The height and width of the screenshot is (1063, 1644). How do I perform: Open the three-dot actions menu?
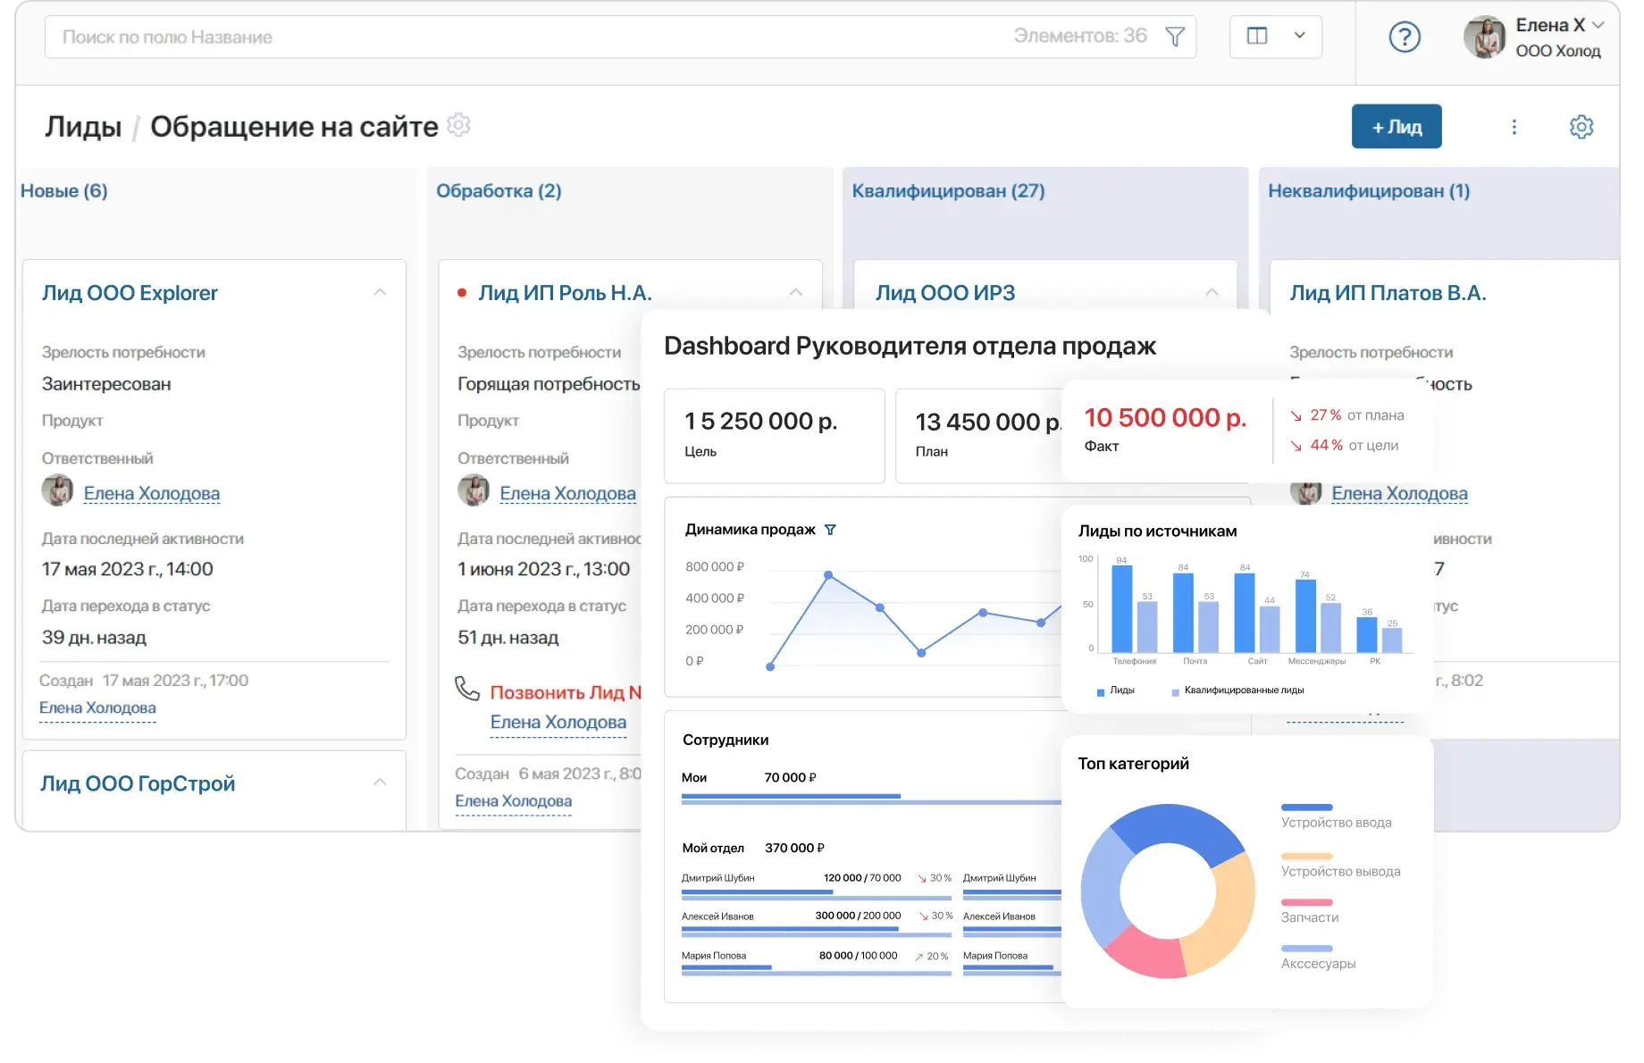point(1514,126)
